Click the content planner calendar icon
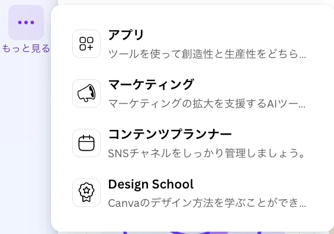 pyautogui.click(x=86, y=143)
